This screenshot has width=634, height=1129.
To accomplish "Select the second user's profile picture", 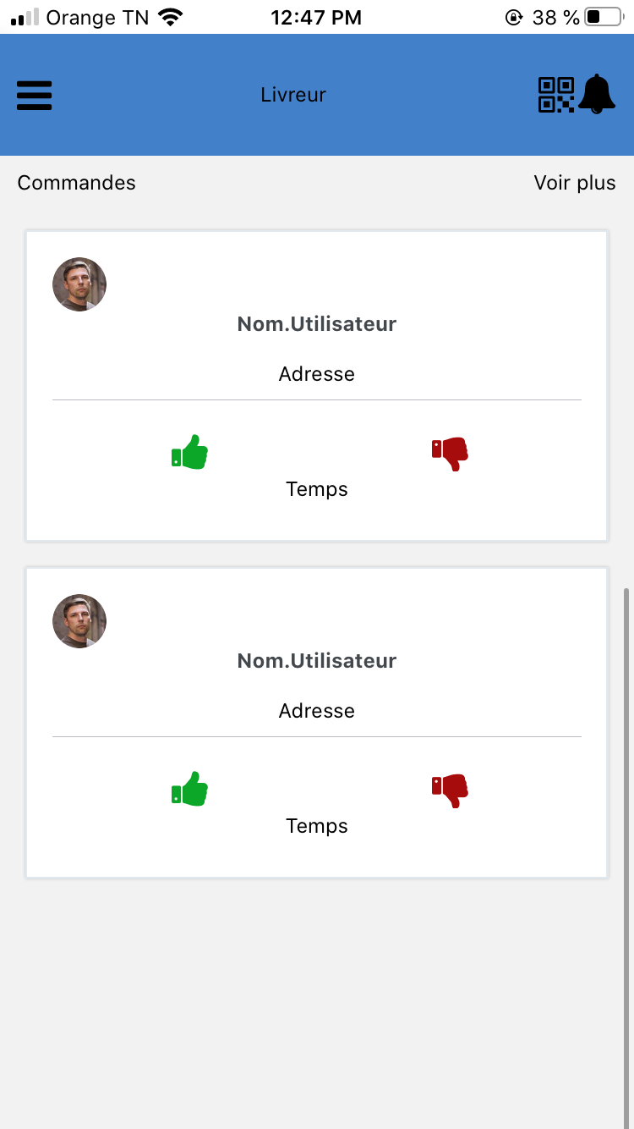I will click(x=79, y=620).
